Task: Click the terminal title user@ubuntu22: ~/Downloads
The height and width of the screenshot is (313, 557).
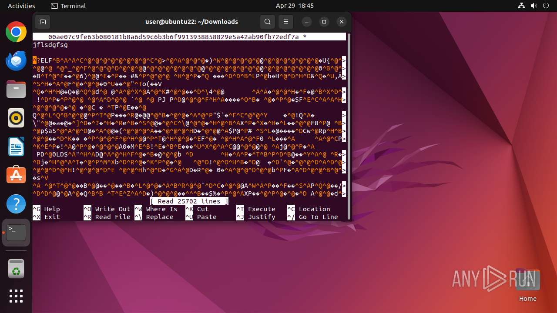Action: click(192, 22)
